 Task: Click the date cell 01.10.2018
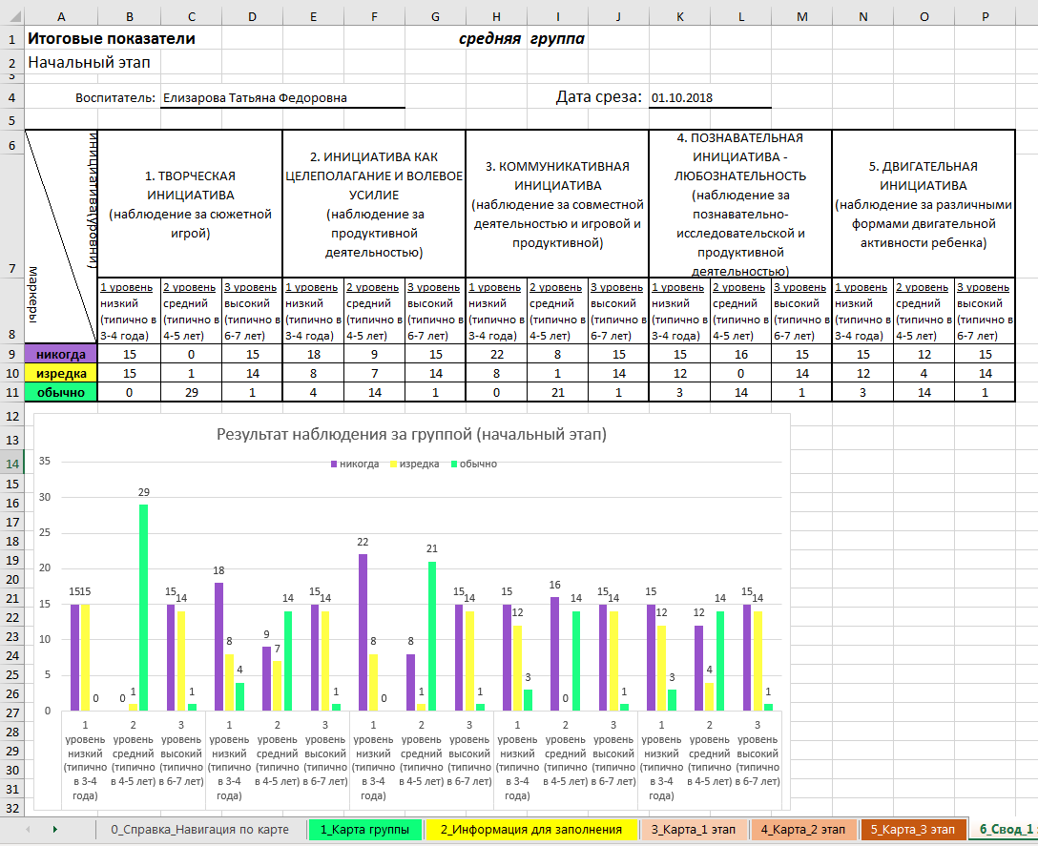(711, 98)
